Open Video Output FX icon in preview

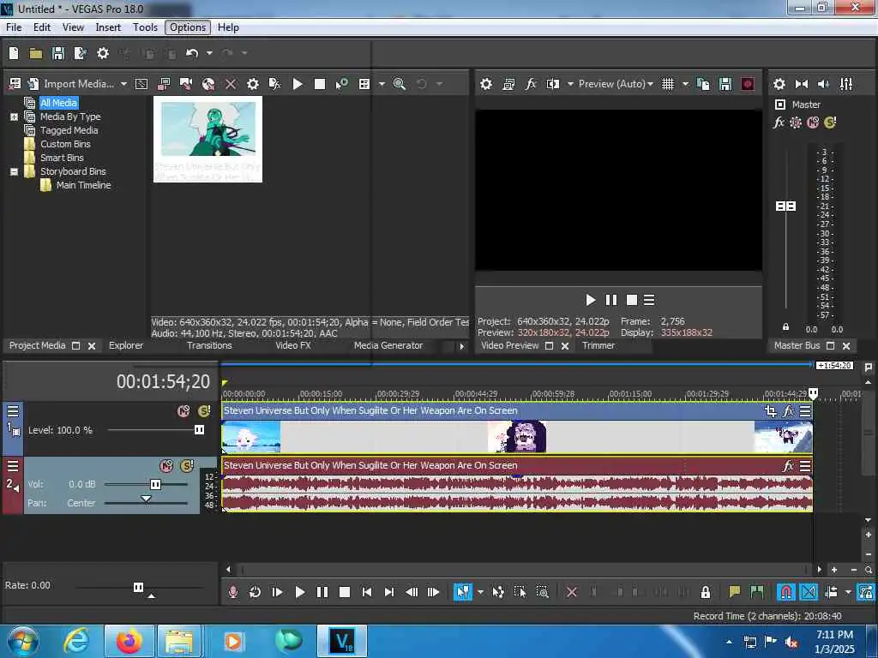coord(530,84)
